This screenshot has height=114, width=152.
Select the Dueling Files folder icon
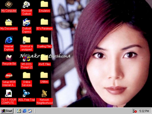[x=44, y=39]
